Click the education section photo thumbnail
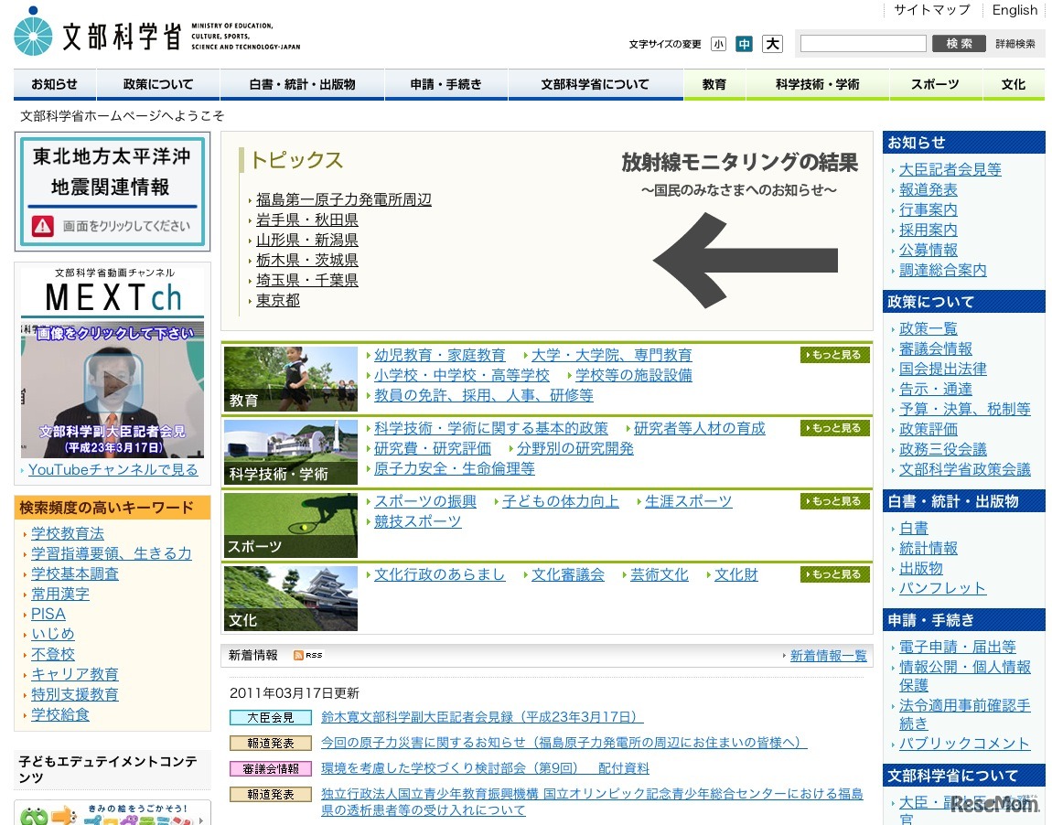 coord(291,379)
